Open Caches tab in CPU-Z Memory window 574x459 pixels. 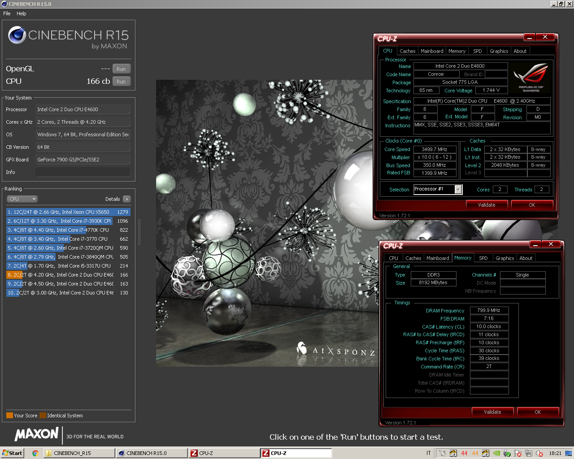point(413,258)
